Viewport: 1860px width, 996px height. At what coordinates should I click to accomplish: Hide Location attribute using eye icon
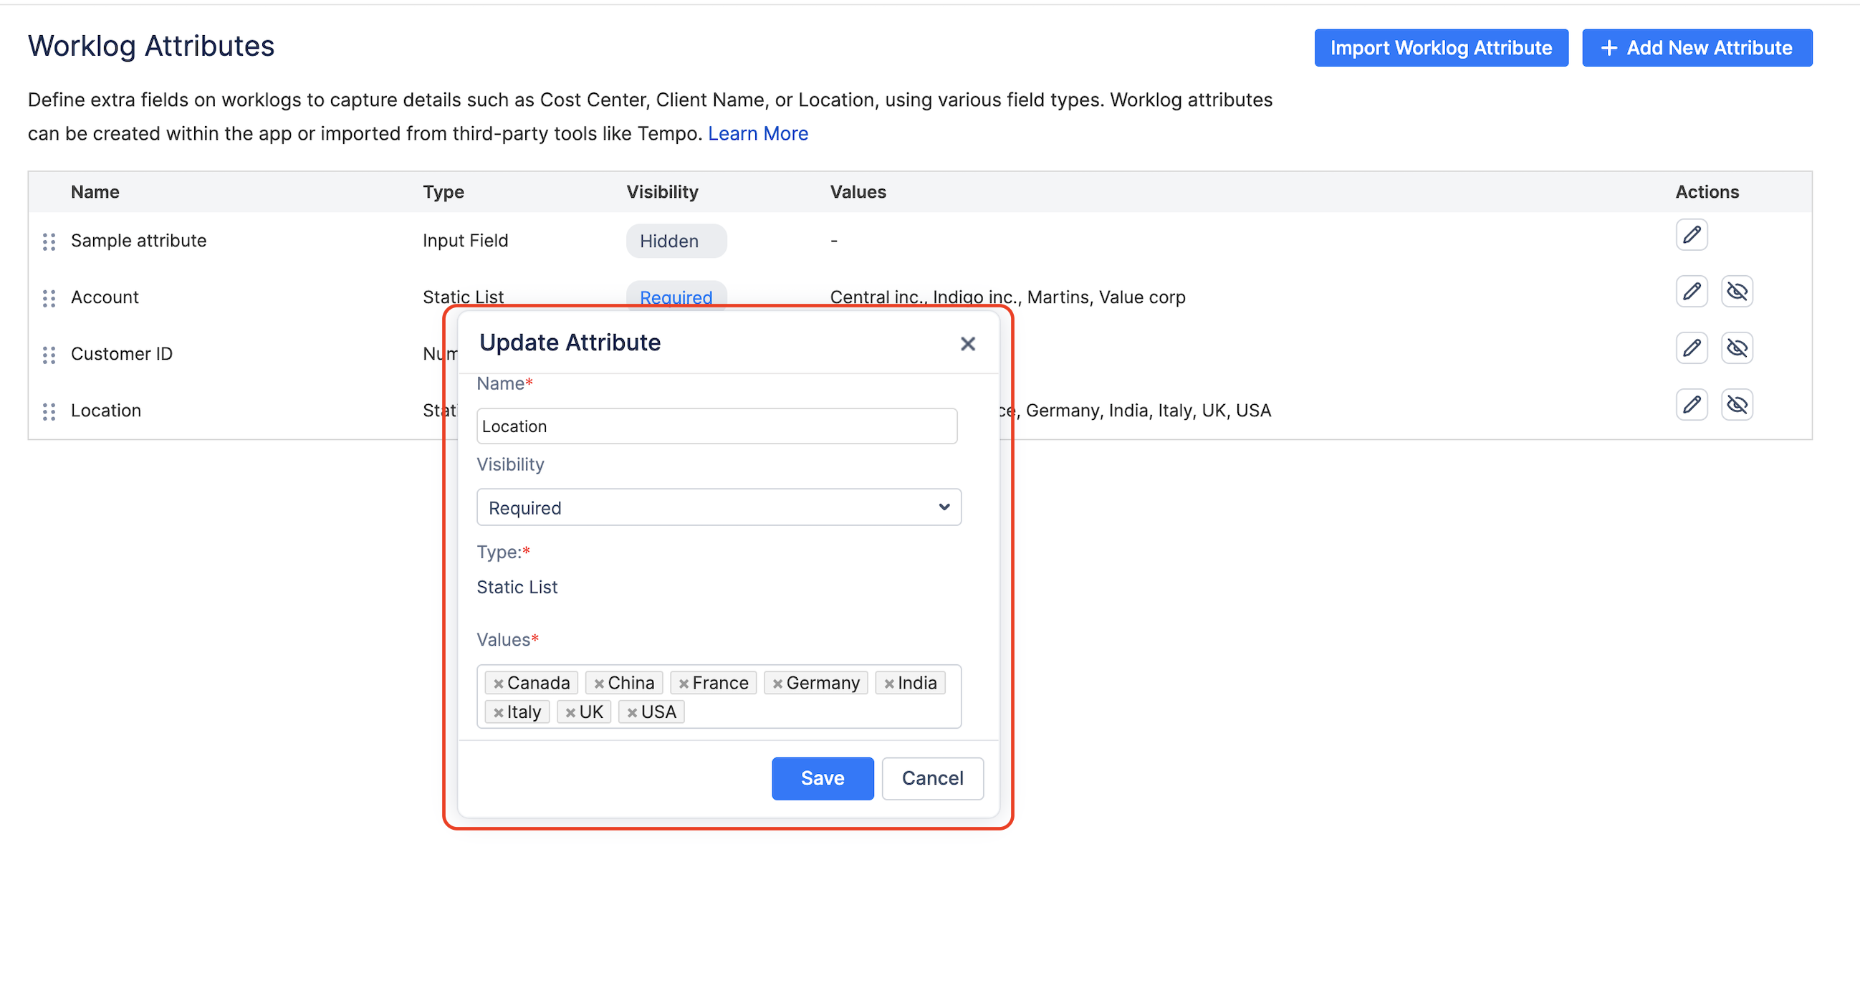(x=1737, y=404)
